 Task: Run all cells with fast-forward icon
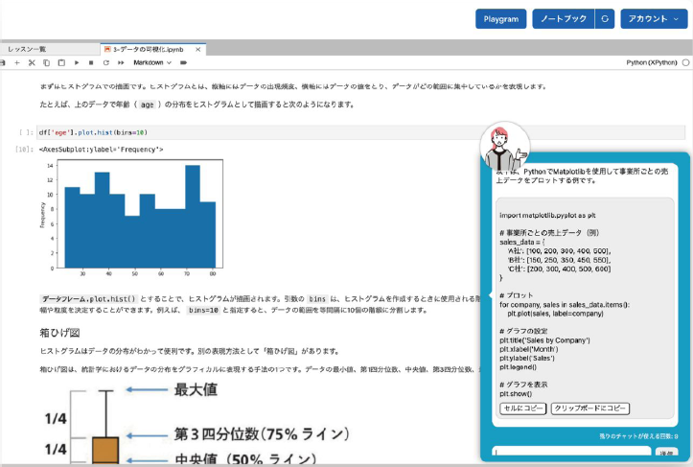pos(120,62)
